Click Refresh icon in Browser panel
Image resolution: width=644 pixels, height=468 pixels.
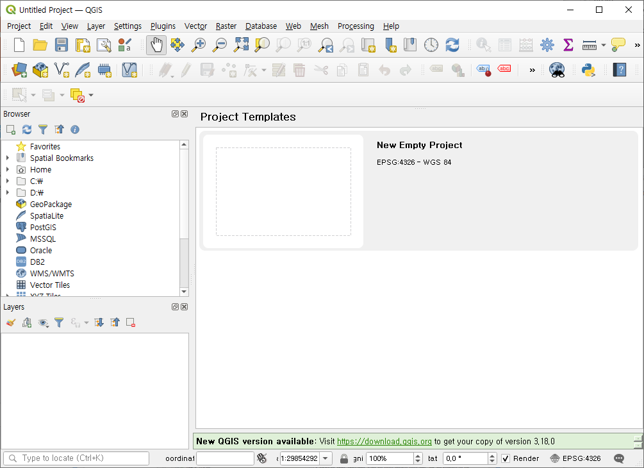[27, 130]
